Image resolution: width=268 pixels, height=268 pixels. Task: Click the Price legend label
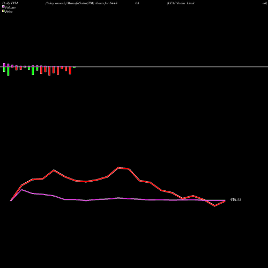[x=9, y=12]
